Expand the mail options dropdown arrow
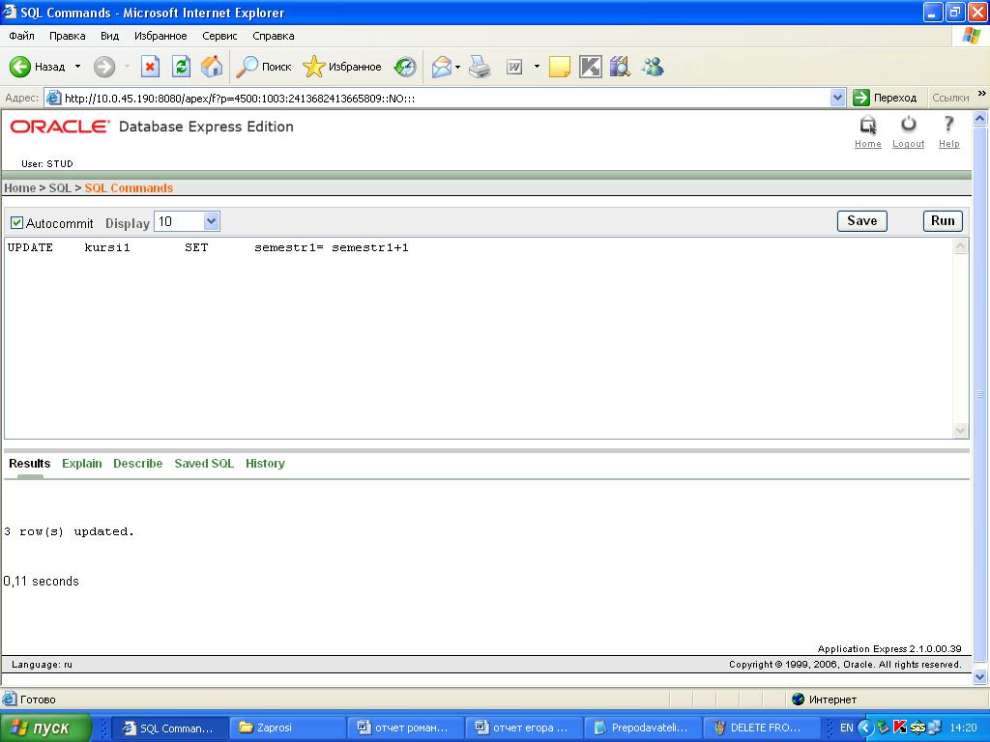 pos(457,67)
